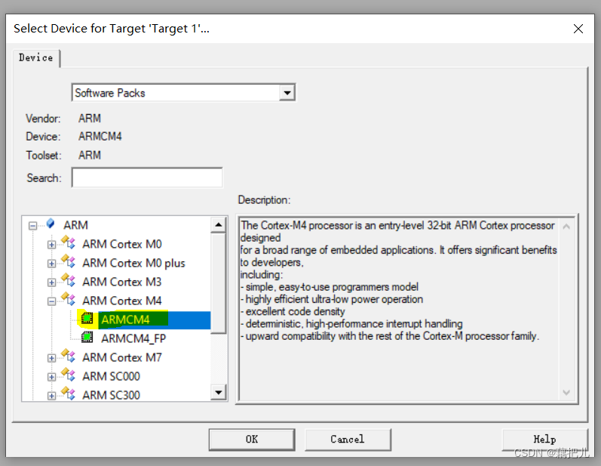The width and height of the screenshot is (601, 466).
Task: Click the ARM SC300 family icon
Action: 68,393
